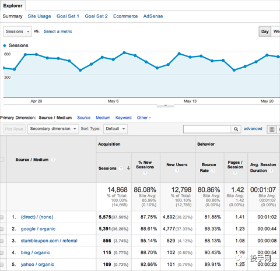Click Select a metric link

click(58, 31)
